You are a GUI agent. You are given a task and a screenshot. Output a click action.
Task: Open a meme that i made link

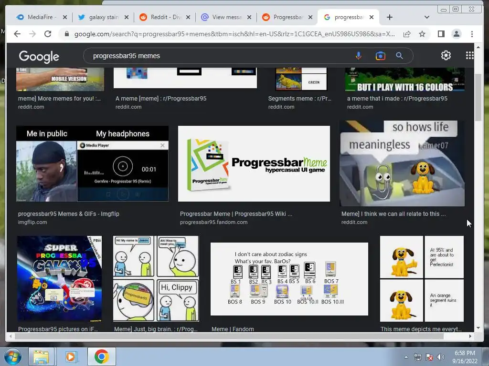point(397,98)
